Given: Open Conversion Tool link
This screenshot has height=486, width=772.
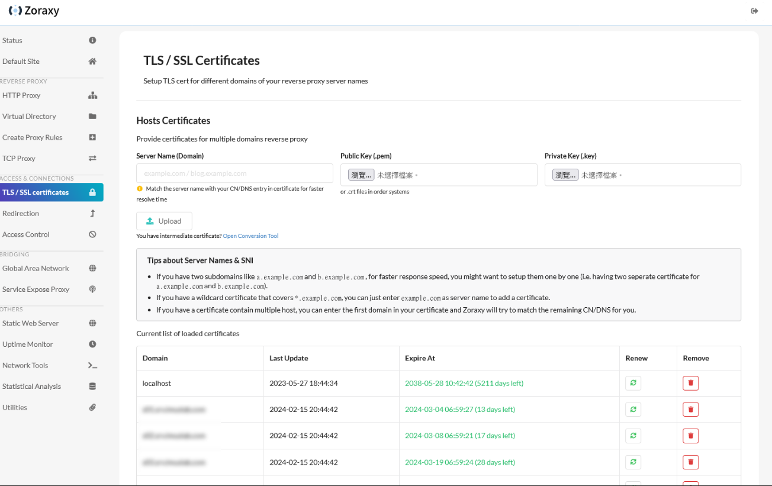Looking at the screenshot, I should tap(250, 236).
